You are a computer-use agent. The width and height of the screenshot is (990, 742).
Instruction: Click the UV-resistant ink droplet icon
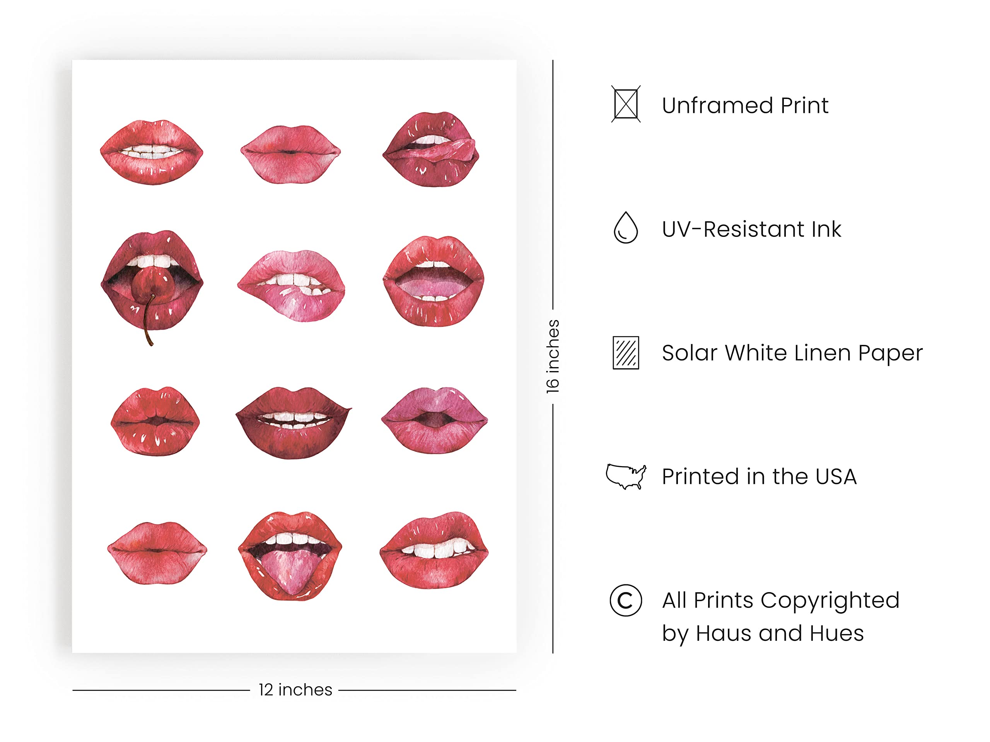(625, 228)
